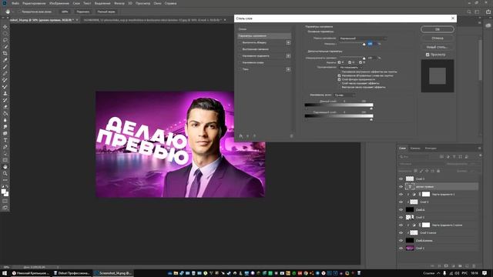Open the Просвечивание knockout dropdown

(x=350, y=67)
